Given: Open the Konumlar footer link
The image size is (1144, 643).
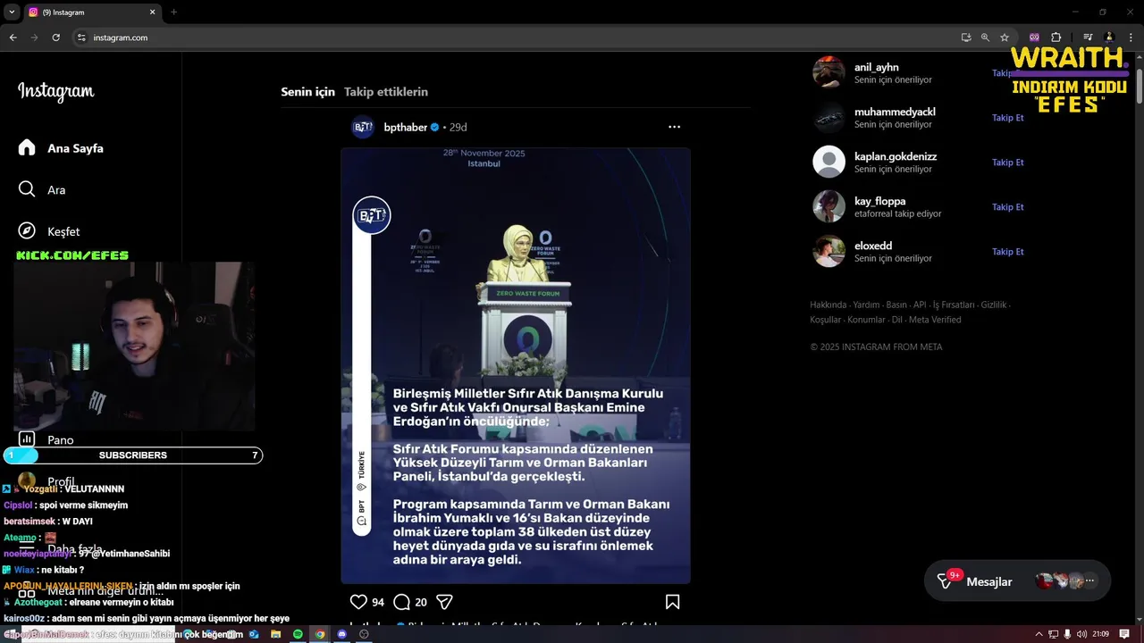Looking at the screenshot, I should (x=866, y=320).
